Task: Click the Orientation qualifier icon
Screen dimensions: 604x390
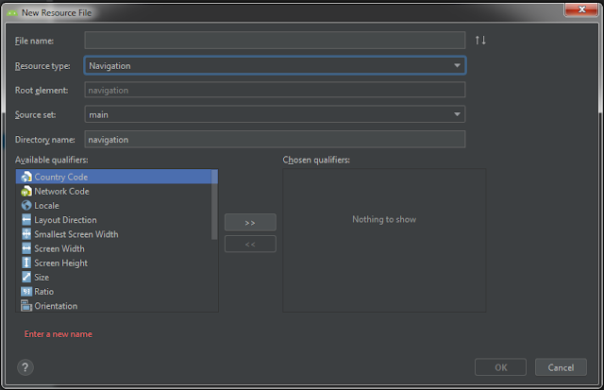Action: click(26, 306)
